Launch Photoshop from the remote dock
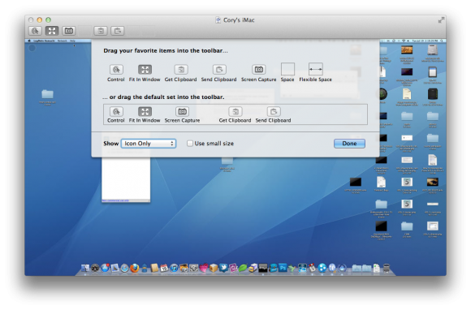 click(283, 267)
